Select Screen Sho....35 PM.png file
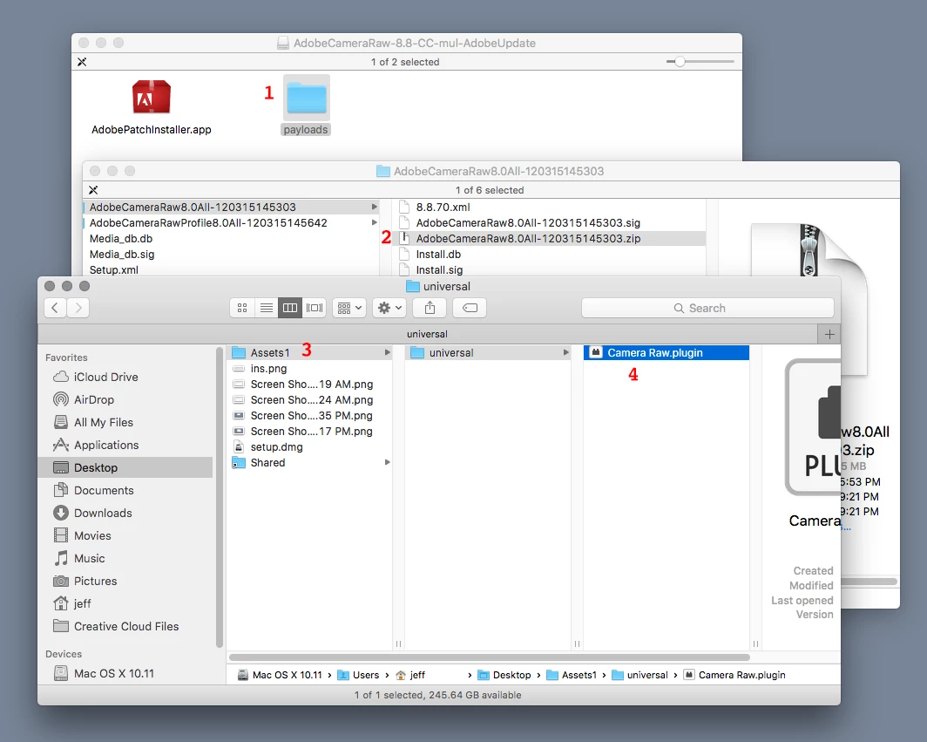Screen dimensions: 927x742 pyautogui.click(x=310, y=415)
